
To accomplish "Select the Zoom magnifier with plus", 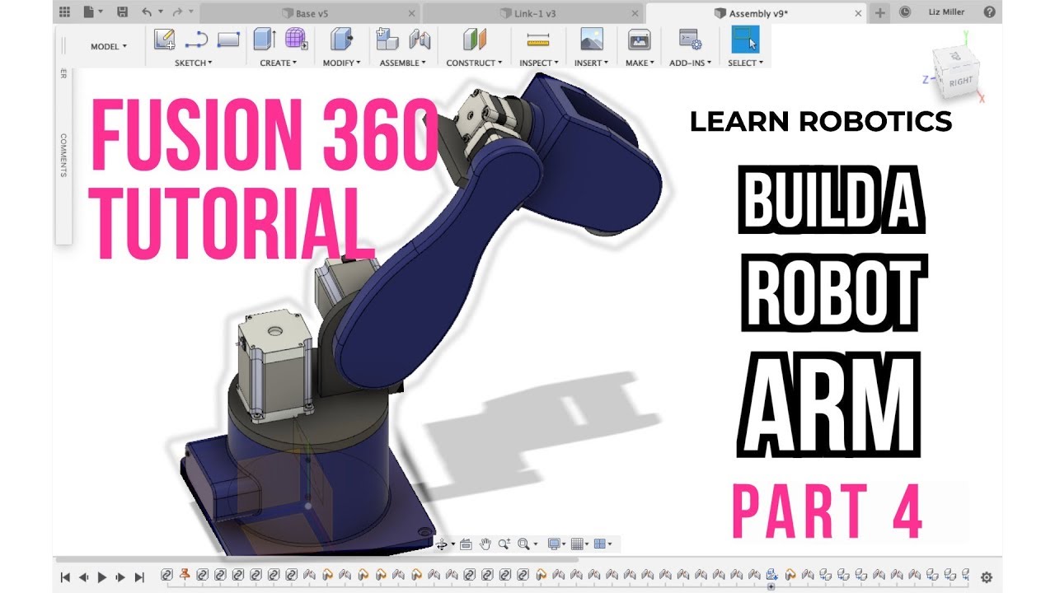I will (x=504, y=544).
